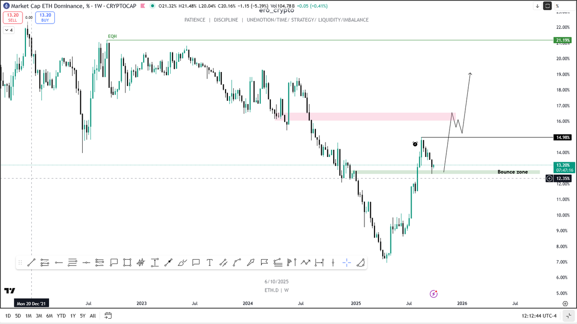Open the Go to date calendar
This screenshot has height=324, width=577.
point(108,316)
